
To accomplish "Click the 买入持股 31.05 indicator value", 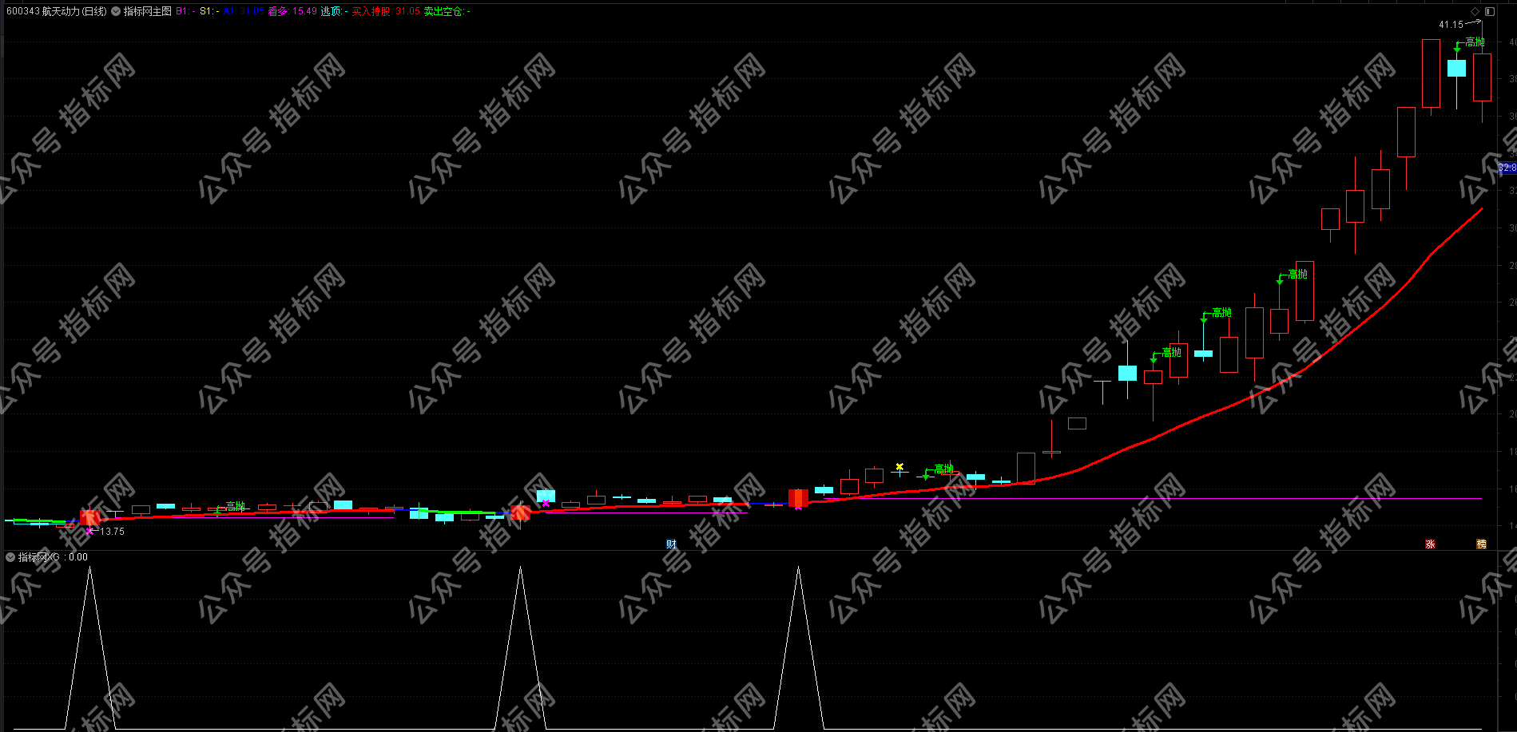I will click(386, 11).
